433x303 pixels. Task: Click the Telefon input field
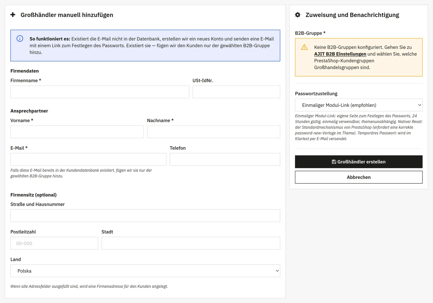pos(225,159)
